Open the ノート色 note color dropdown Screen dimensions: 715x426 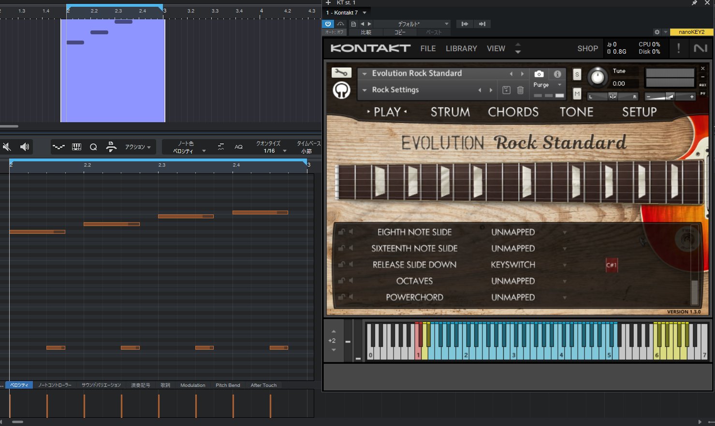pyautogui.click(x=190, y=147)
